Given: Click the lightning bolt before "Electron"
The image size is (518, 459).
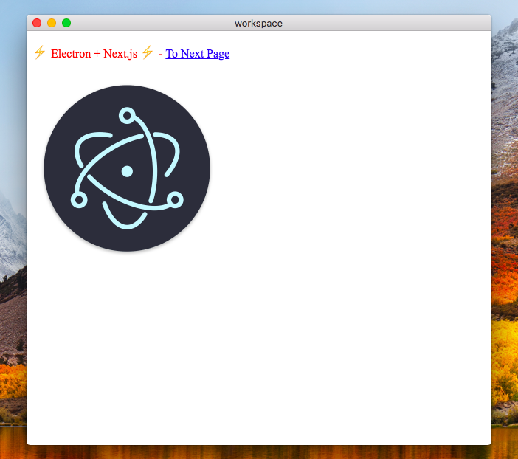Looking at the screenshot, I should [x=40, y=52].
